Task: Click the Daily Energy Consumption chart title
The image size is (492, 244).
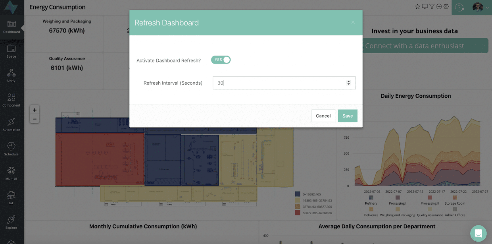Action: pyautogui.click(x=416, y=96)
